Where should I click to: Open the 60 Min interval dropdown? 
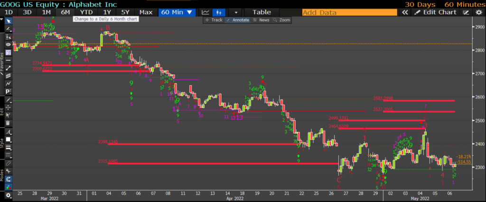tap(177, 12)
